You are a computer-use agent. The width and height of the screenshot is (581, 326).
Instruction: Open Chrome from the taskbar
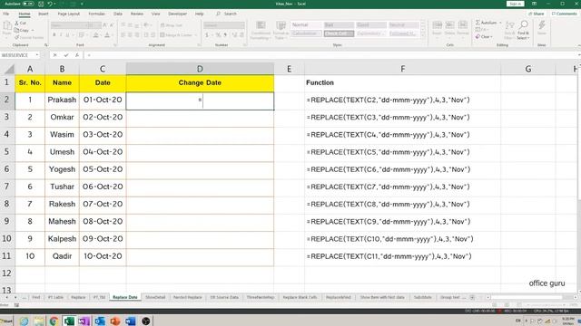tap(54, 321)
